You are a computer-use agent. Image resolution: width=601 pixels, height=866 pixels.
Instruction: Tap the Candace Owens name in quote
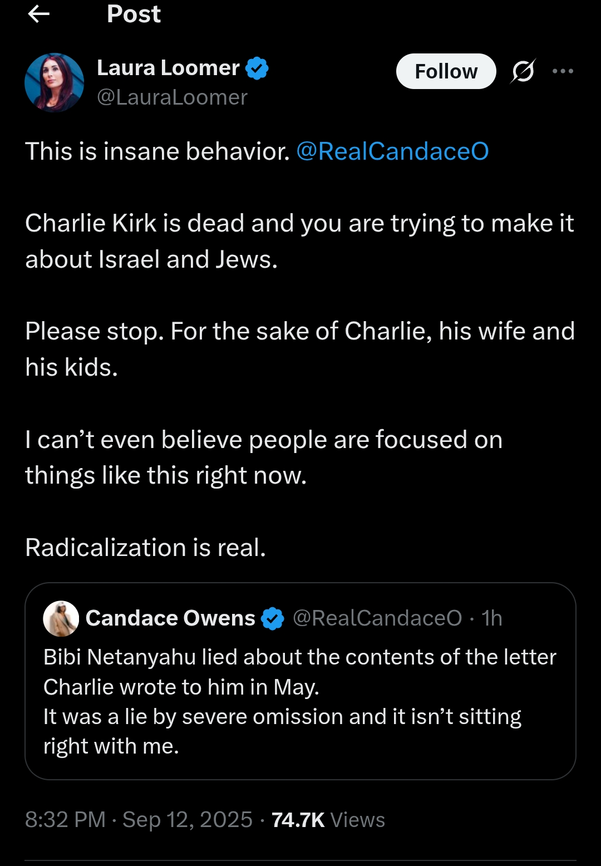coord(170,618)
